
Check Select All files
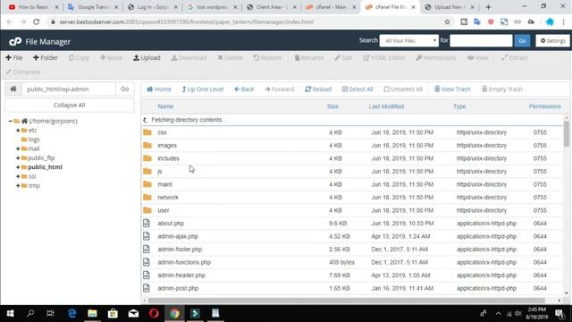click(x=357, y=89)
